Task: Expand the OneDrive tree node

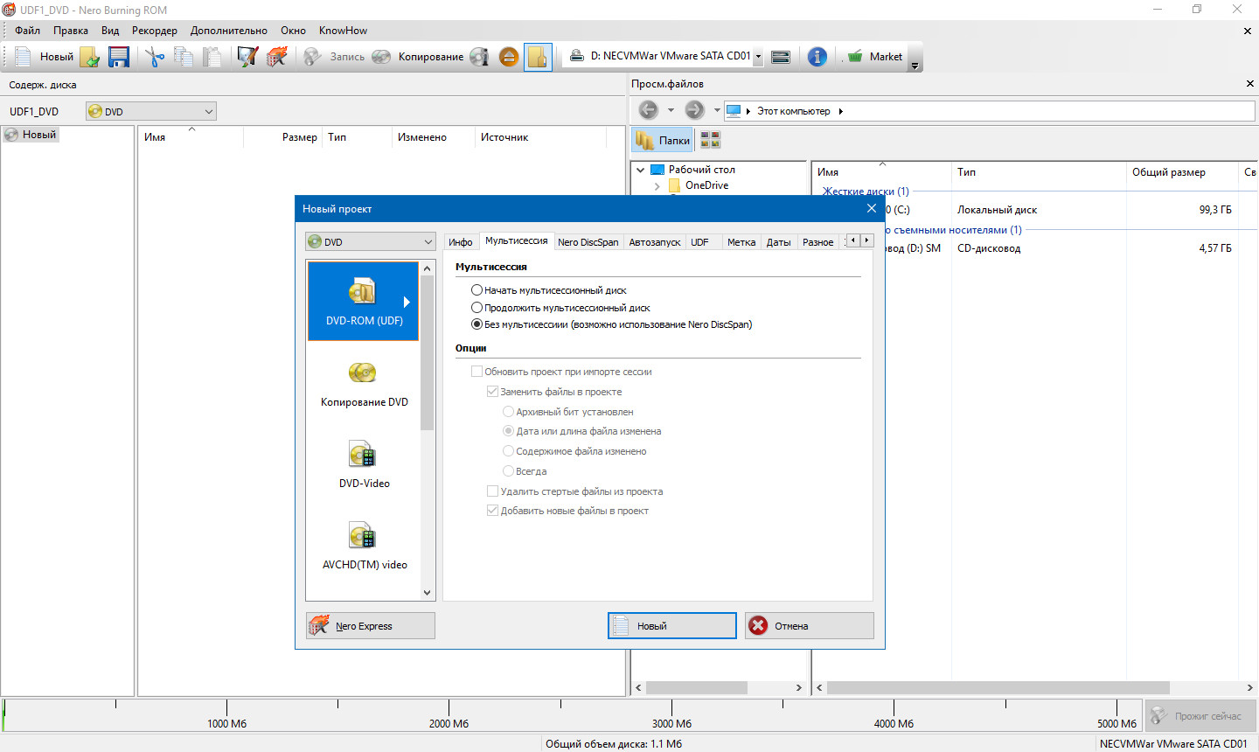Action: click(657, 185)
